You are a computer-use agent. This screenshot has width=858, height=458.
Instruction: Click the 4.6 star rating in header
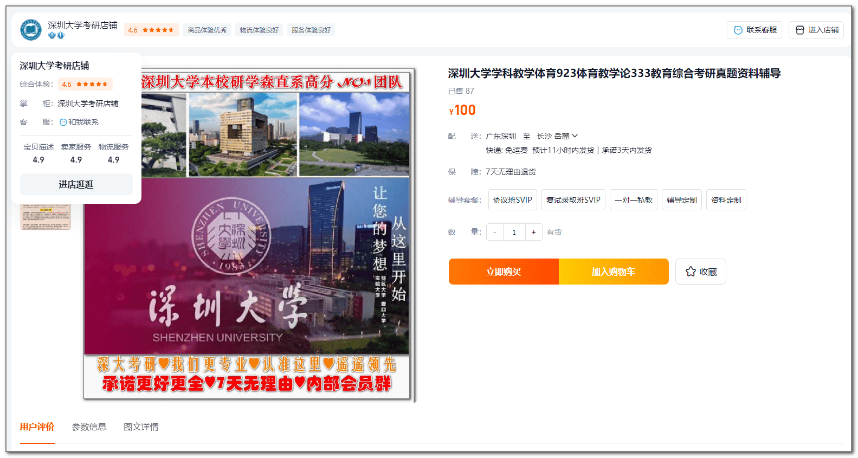click(x=151, y=30)
